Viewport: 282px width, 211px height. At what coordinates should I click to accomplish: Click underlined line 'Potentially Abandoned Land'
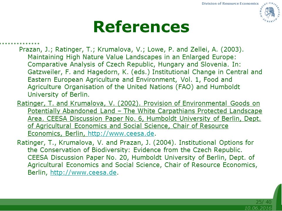pos(145,111)
